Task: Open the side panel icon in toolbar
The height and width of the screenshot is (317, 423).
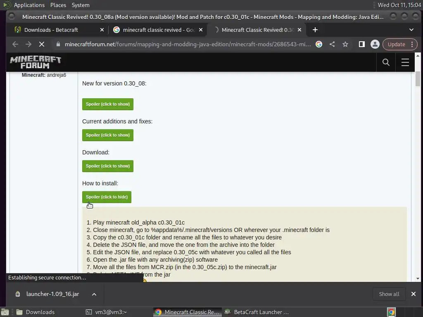Action: point(362,44)
